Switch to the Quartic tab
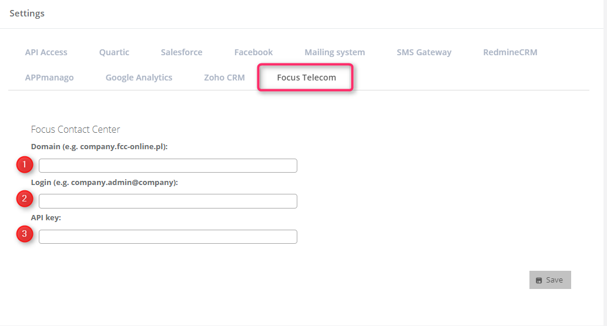 [x=114, y=52]
